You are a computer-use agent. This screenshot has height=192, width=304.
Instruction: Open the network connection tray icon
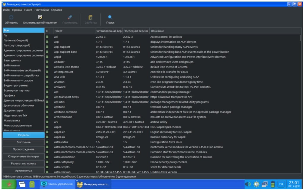click(x=265, y=184)
